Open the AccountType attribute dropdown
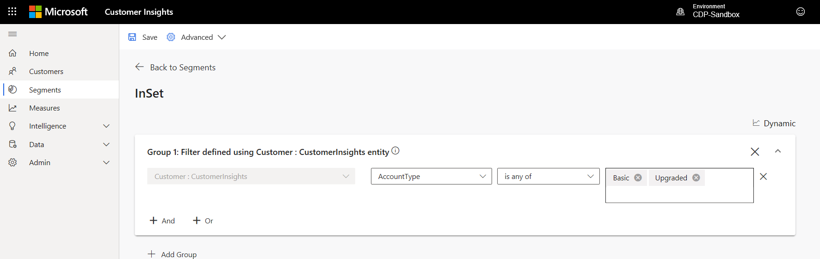Screen dimensions: 820x259 tap(432, 176)
